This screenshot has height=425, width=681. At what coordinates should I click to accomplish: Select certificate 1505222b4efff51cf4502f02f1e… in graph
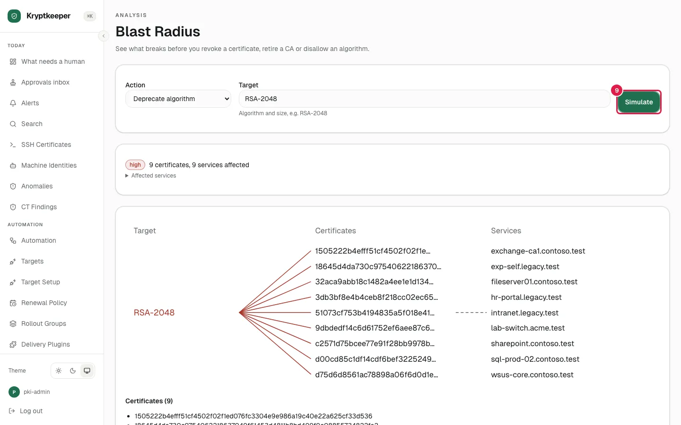[373, 251]
